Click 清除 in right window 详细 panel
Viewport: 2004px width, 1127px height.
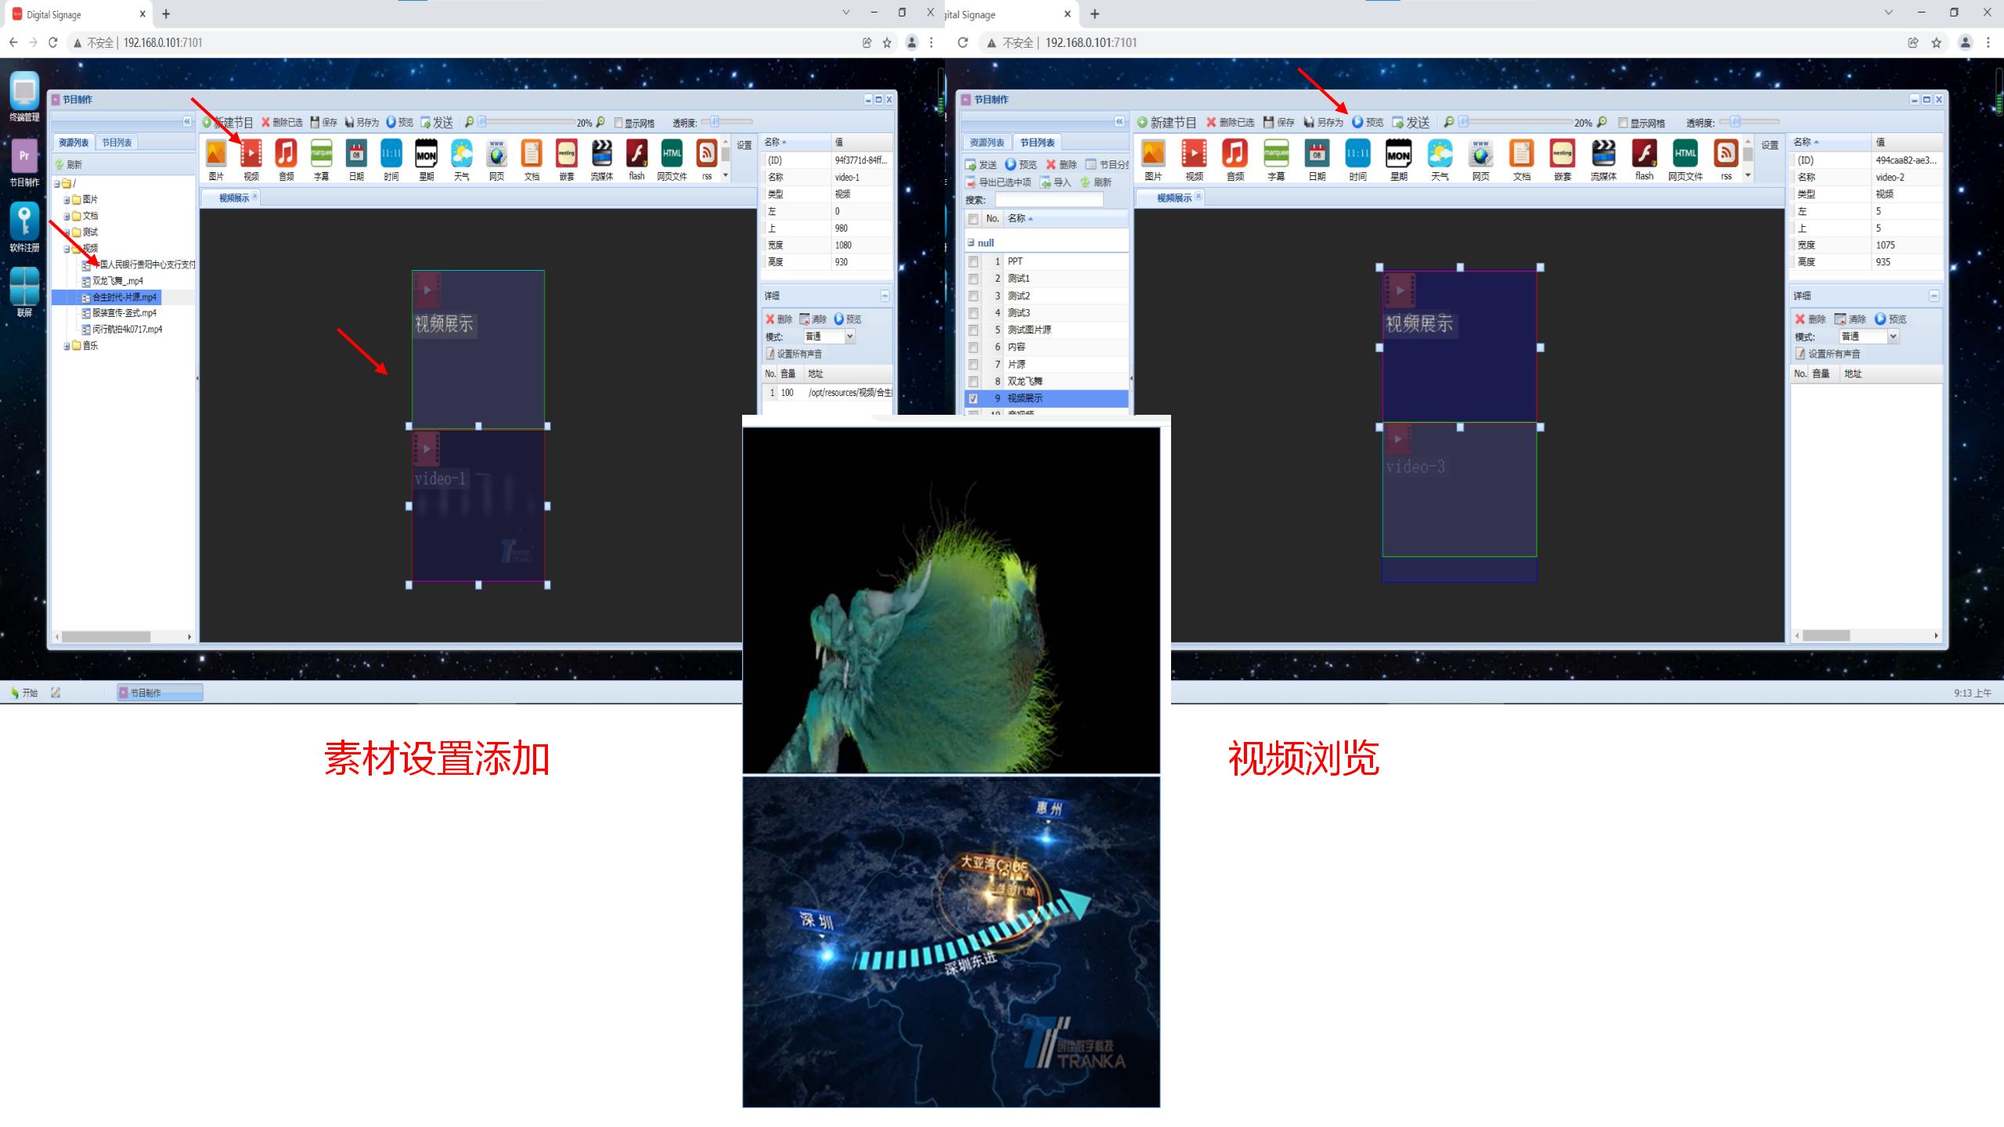pyautogui.click(x=1850, y=319)
